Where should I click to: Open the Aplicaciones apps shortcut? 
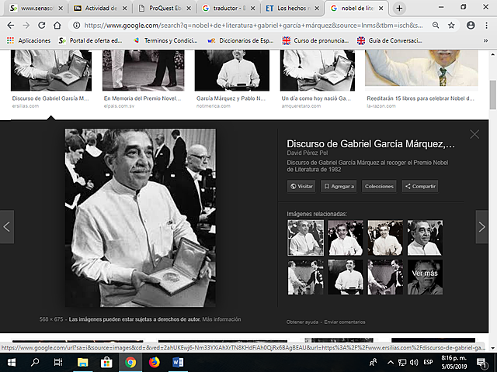29,40
